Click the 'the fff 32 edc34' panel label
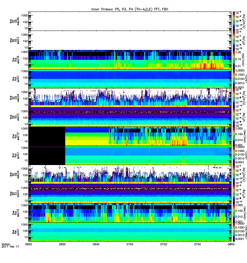Viewport: 247px width, 263px height. point(14,175)
